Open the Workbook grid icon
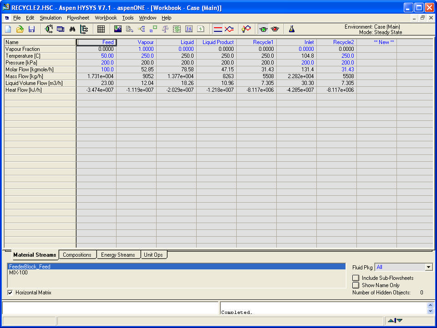This screenshot has width=437, height=328. [101, 29]
